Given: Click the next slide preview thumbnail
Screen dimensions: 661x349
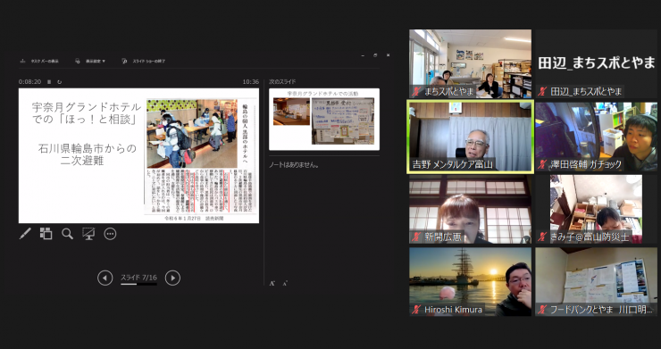Looking at the screenshot, I should pos(324,120).
